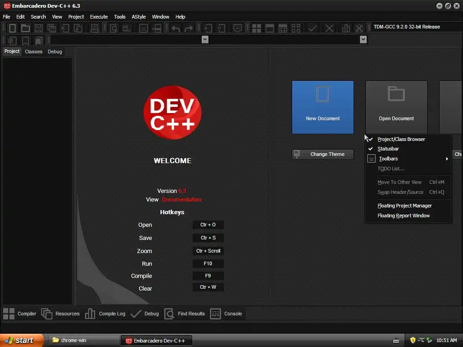Screen dimensions: 463x347
Task: Open the AStyle menu
Action: [138, 17]
